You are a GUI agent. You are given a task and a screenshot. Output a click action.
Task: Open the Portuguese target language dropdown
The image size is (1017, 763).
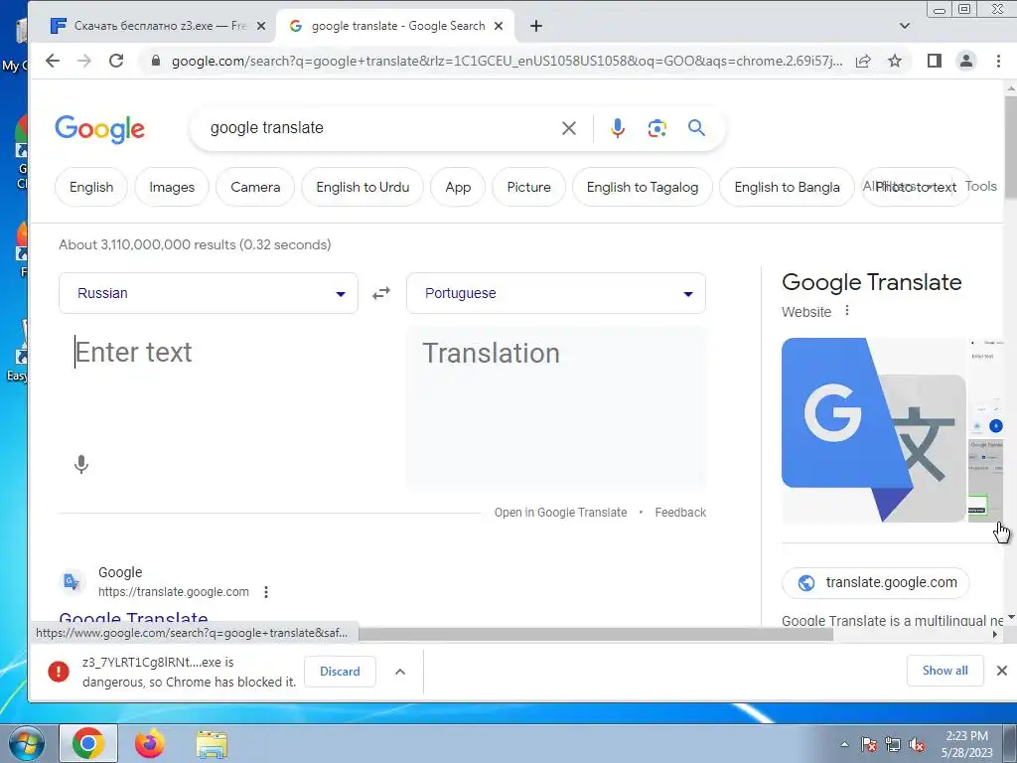556,293
